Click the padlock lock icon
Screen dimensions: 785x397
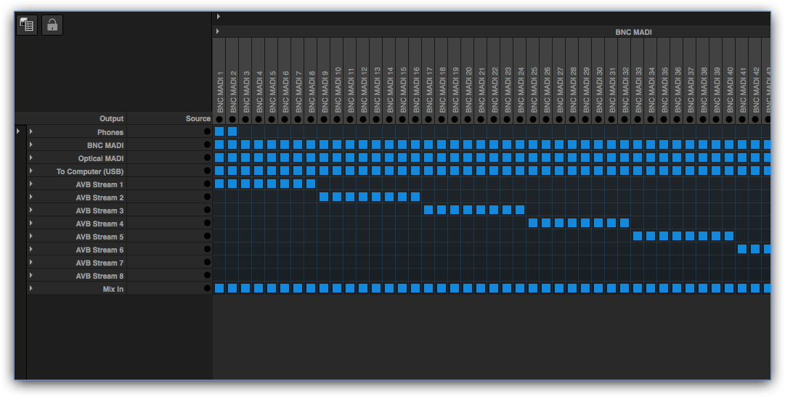[x=52, y=25]
